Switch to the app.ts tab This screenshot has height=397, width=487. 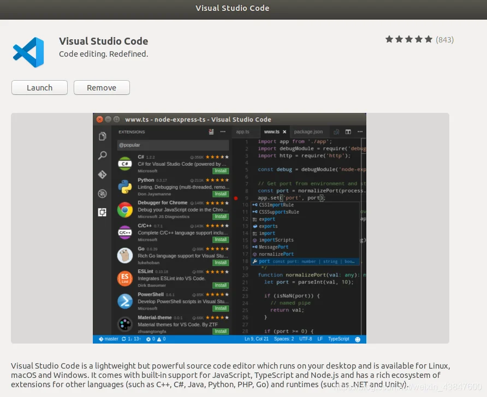[242, 131]
